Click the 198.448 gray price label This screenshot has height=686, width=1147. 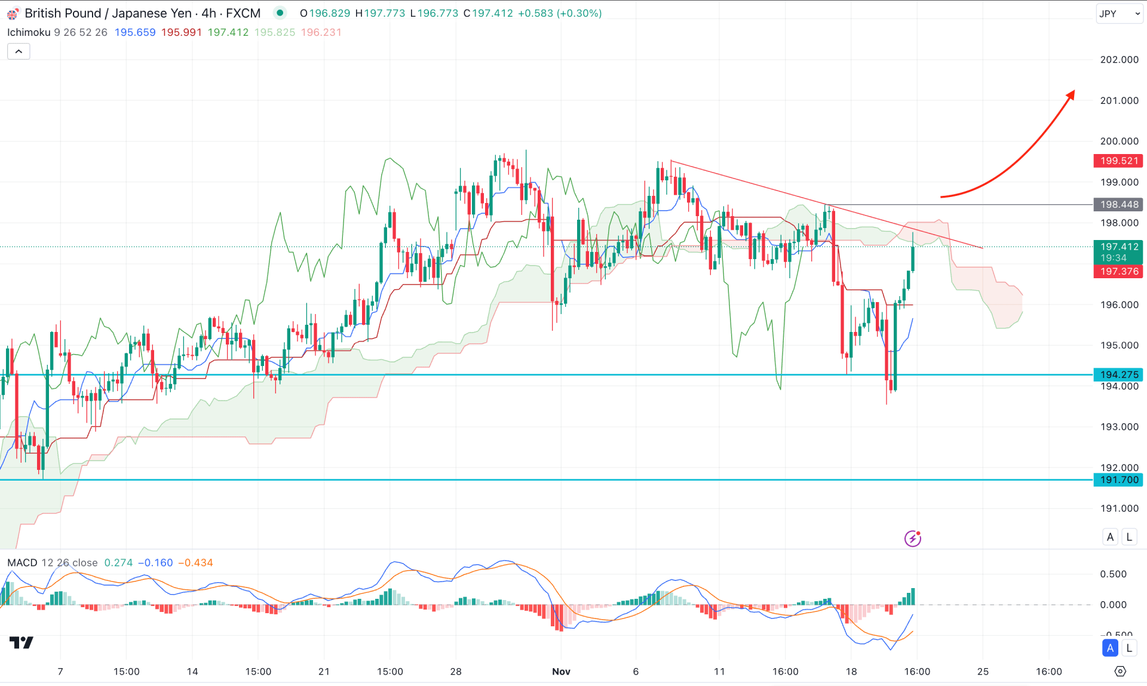point(1118,205)
